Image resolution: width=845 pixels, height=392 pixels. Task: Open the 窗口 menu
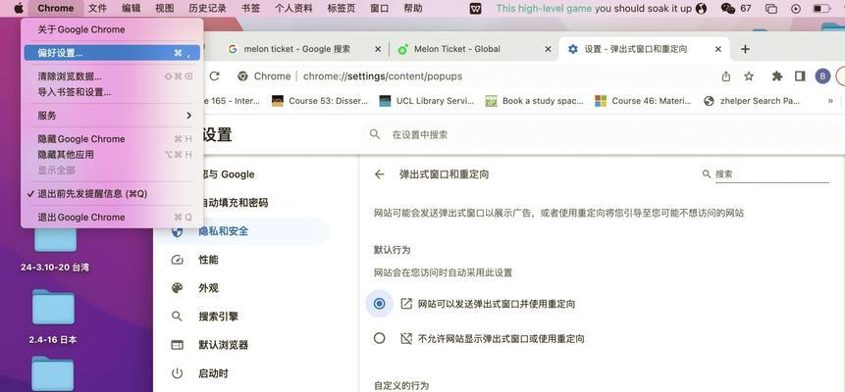(380, 8)
